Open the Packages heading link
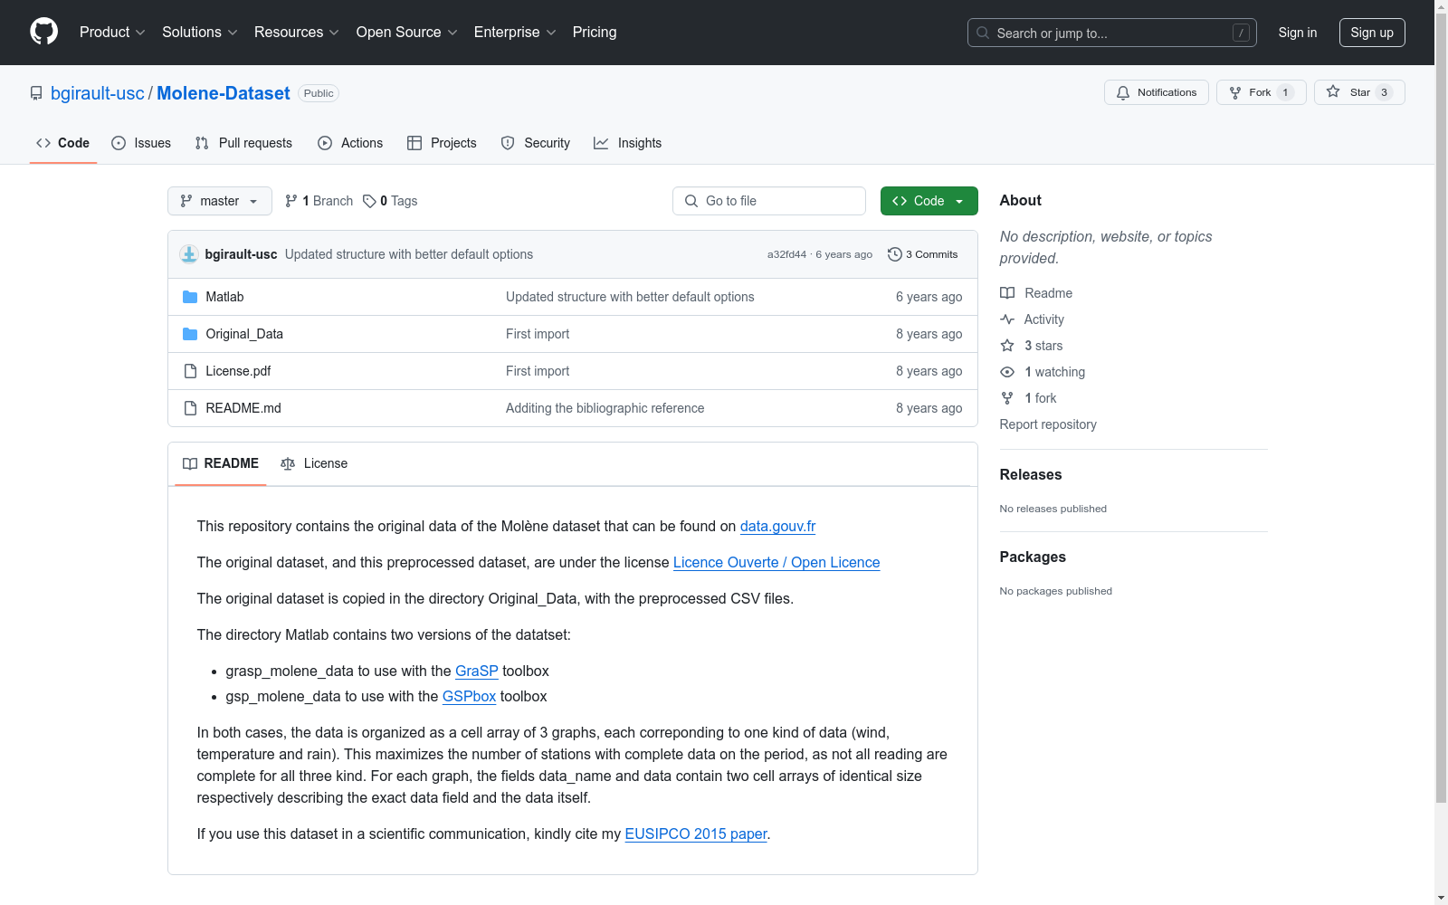The width and height of the screenshot is (1448, 905). click(1033, 557)
